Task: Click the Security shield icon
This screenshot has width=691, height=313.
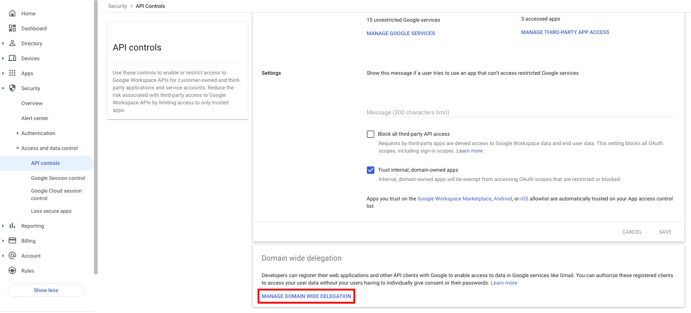Action: click(x=12, y=88)
